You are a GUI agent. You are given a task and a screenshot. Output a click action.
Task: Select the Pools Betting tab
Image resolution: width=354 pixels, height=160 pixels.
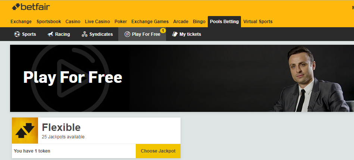[225, 22]
